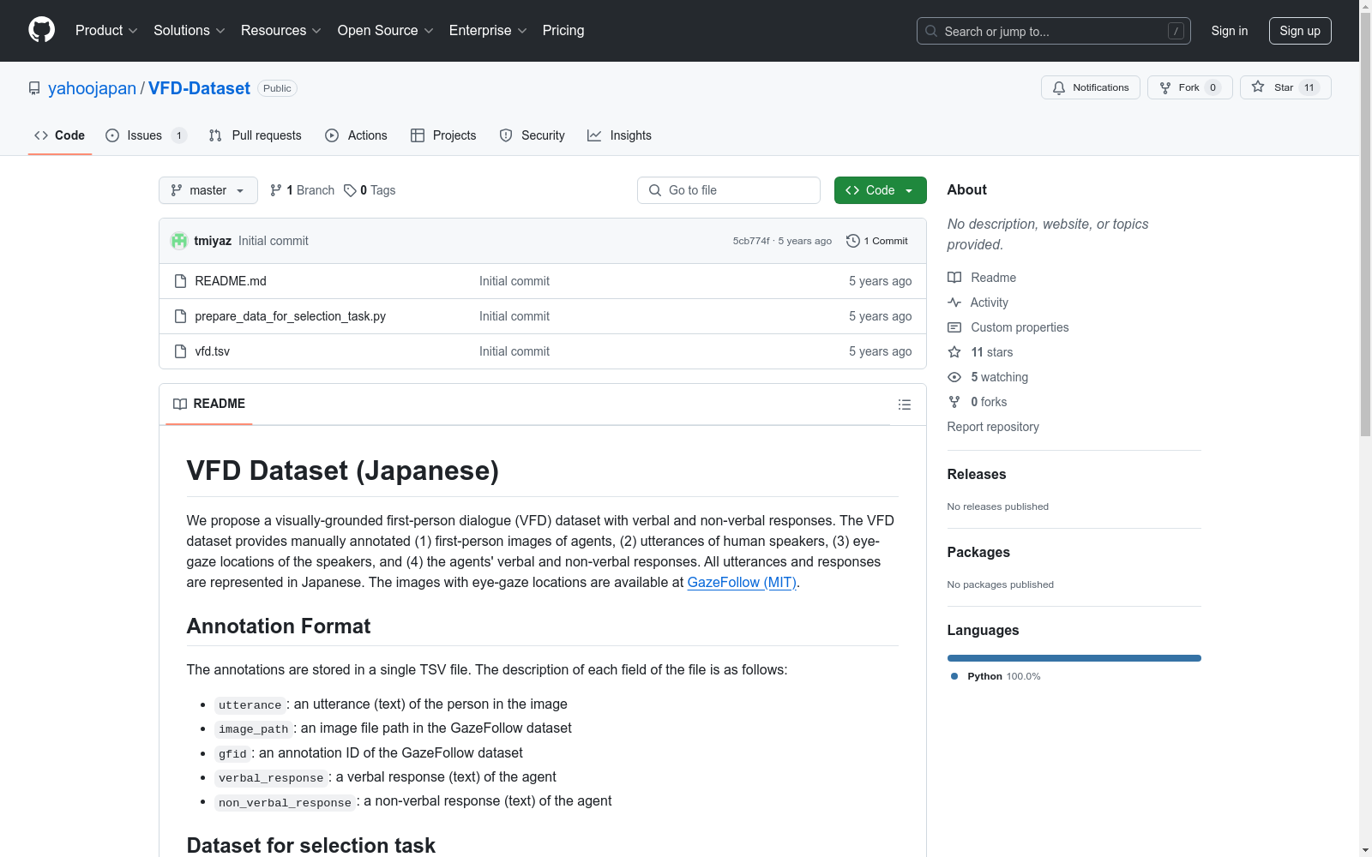This screenshot has width=1372, height=857.
Task: Click the Sign up button
Action: click(x=1300, y=31)
